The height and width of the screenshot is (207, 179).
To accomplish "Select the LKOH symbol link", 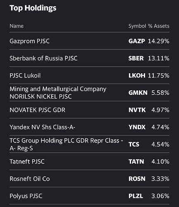I will coord(137,75).
